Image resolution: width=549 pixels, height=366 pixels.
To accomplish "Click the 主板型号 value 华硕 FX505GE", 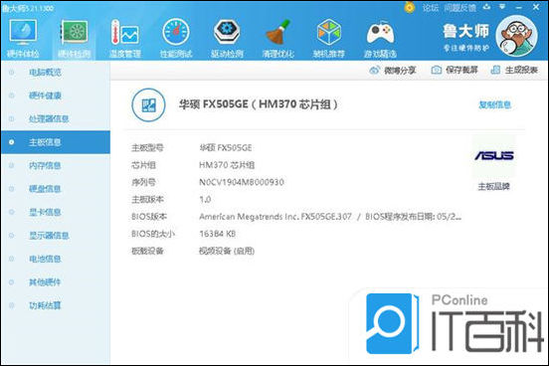I will tap(226, 148).
